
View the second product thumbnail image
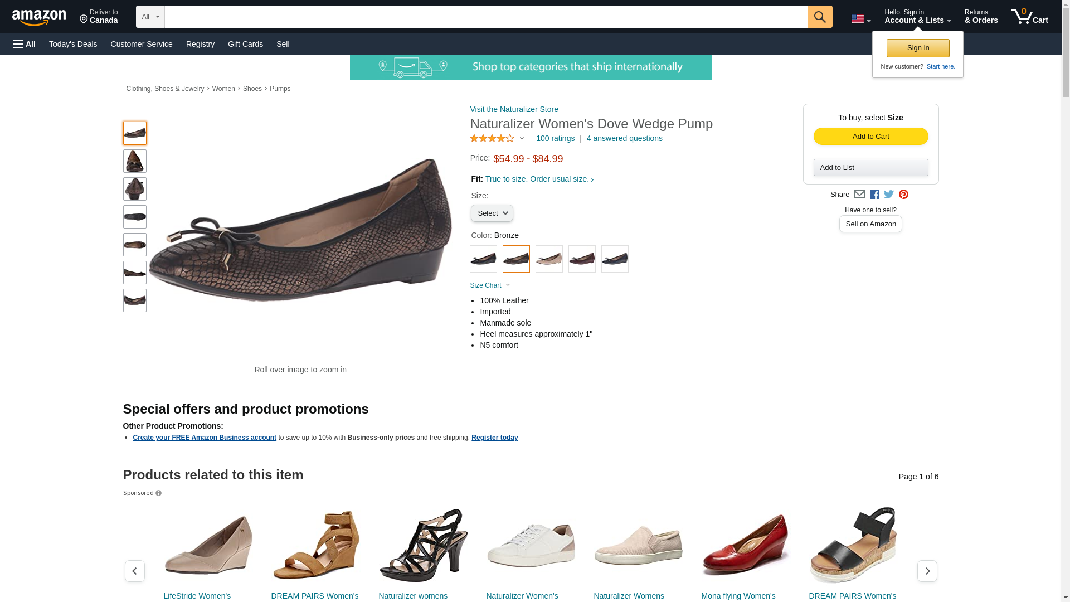pos(135,161)
